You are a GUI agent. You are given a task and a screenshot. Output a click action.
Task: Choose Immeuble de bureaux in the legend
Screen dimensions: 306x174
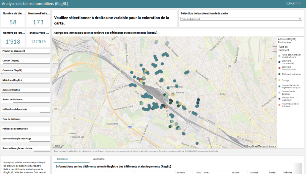pos(279,93)
